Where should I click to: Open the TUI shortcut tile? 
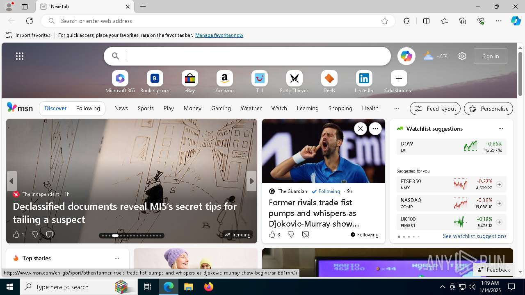pos(259,82)
